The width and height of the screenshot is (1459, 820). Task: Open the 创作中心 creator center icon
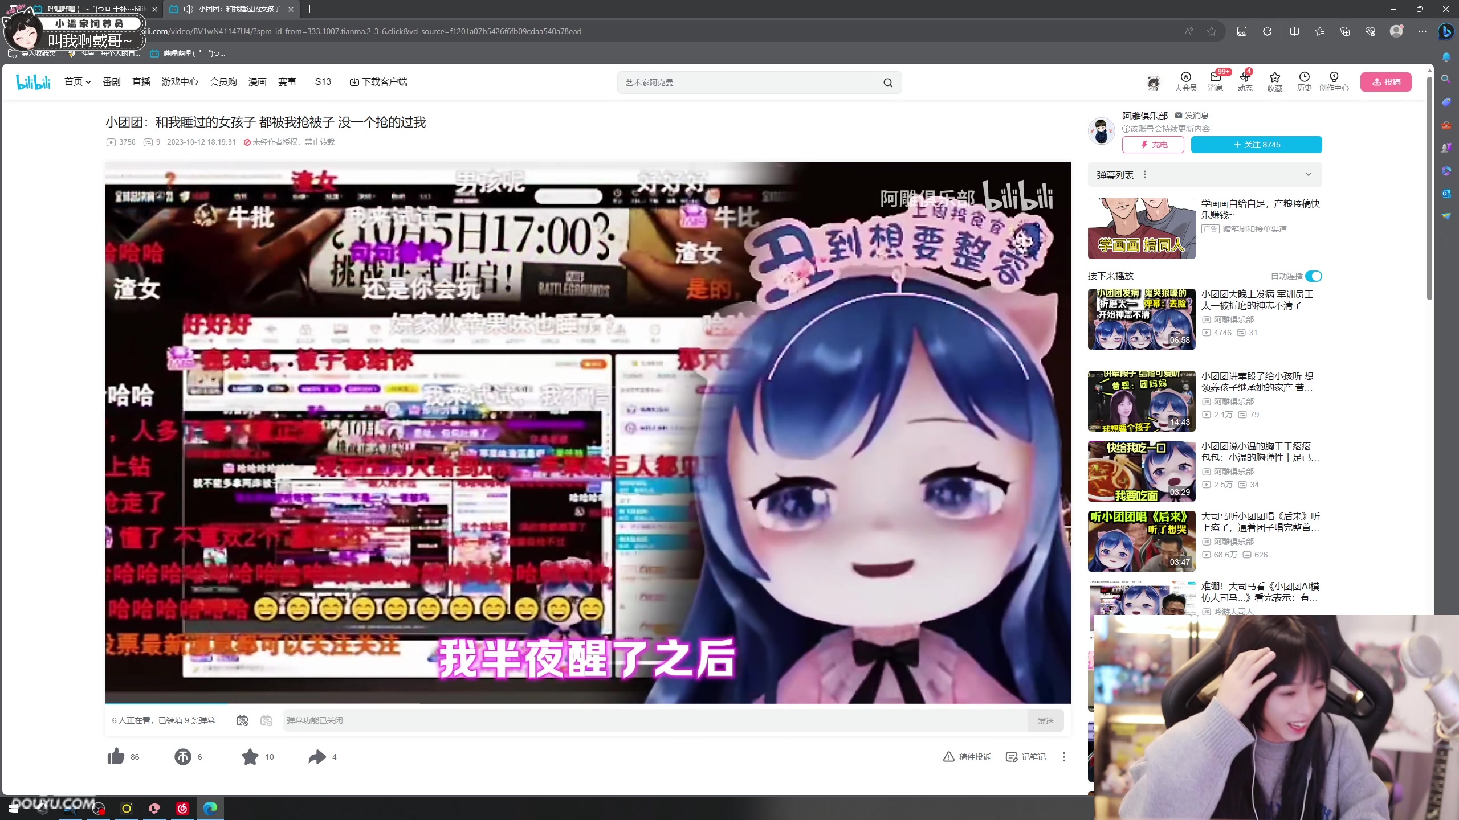[1334, 81]
